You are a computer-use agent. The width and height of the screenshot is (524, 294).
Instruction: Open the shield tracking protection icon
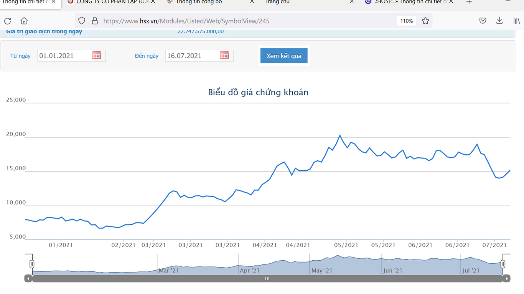tap(82, 21)
